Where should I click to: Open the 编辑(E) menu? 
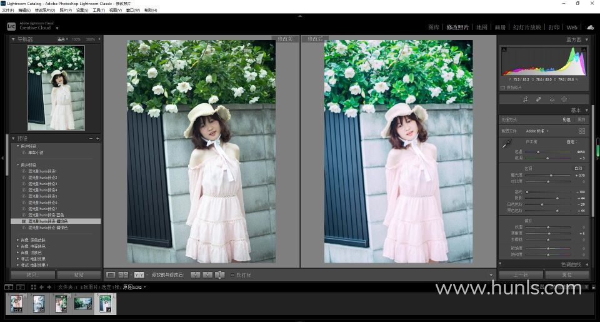coord(24,11)
